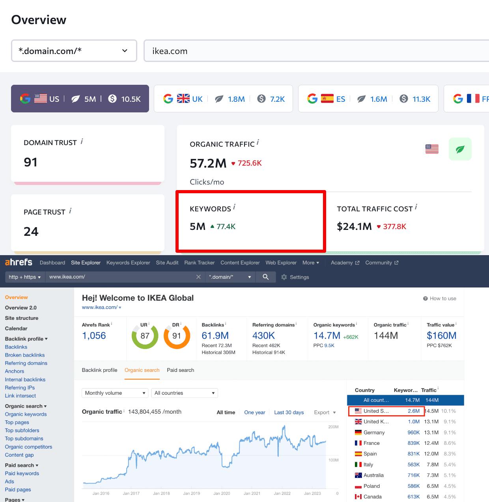The image size is (489, 502).
Task: Open Community external link
Action: pyautogui.click(x=382, y=263)
